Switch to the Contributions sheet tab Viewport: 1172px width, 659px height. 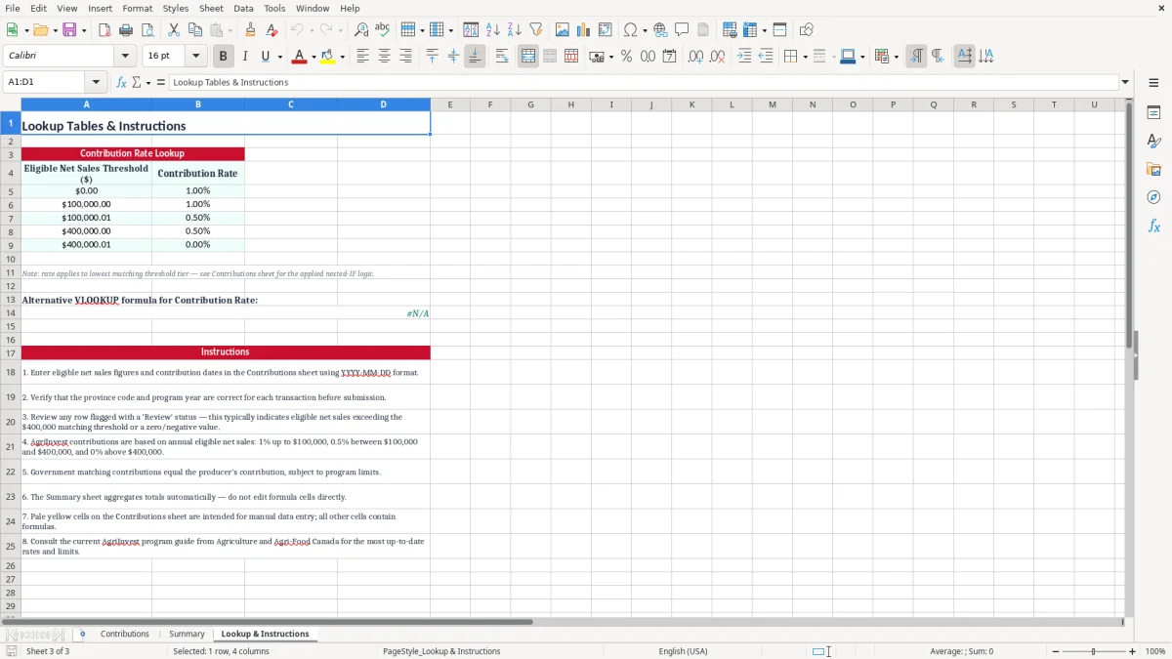point(125,634)
